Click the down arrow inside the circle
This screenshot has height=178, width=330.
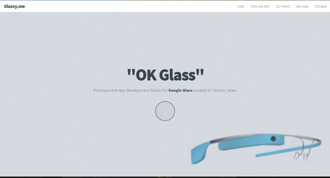tap(165, 111)
